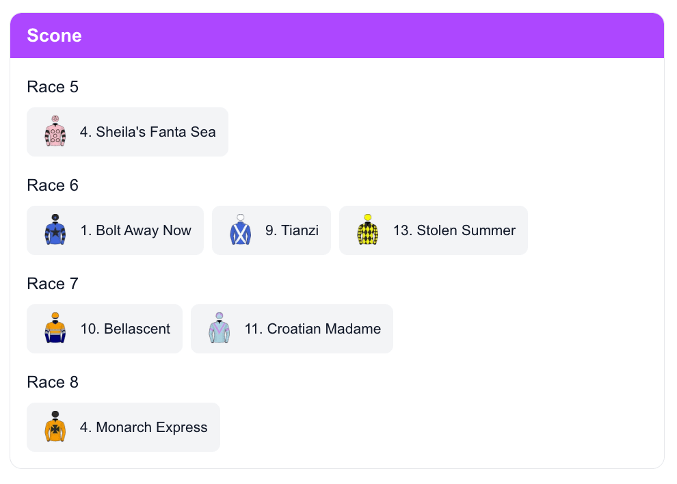Choose 9. Tianzi in Race 6
This screenshot has height=484, width=677.
[291, 230]
